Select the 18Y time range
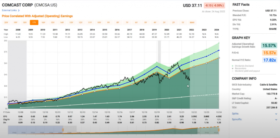Viewport: 280px width, 138px height. click(x=25, y=22)
